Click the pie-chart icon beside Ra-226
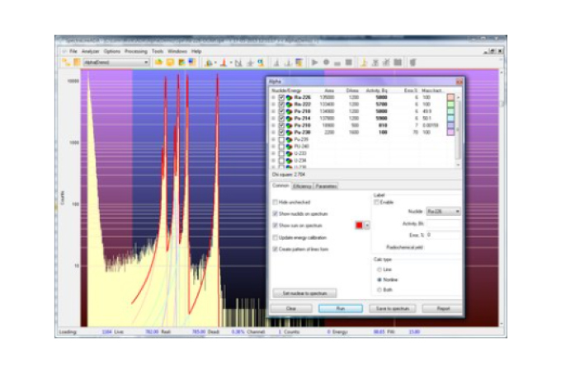Screen dimensions: 561x379 coord(290,97)
